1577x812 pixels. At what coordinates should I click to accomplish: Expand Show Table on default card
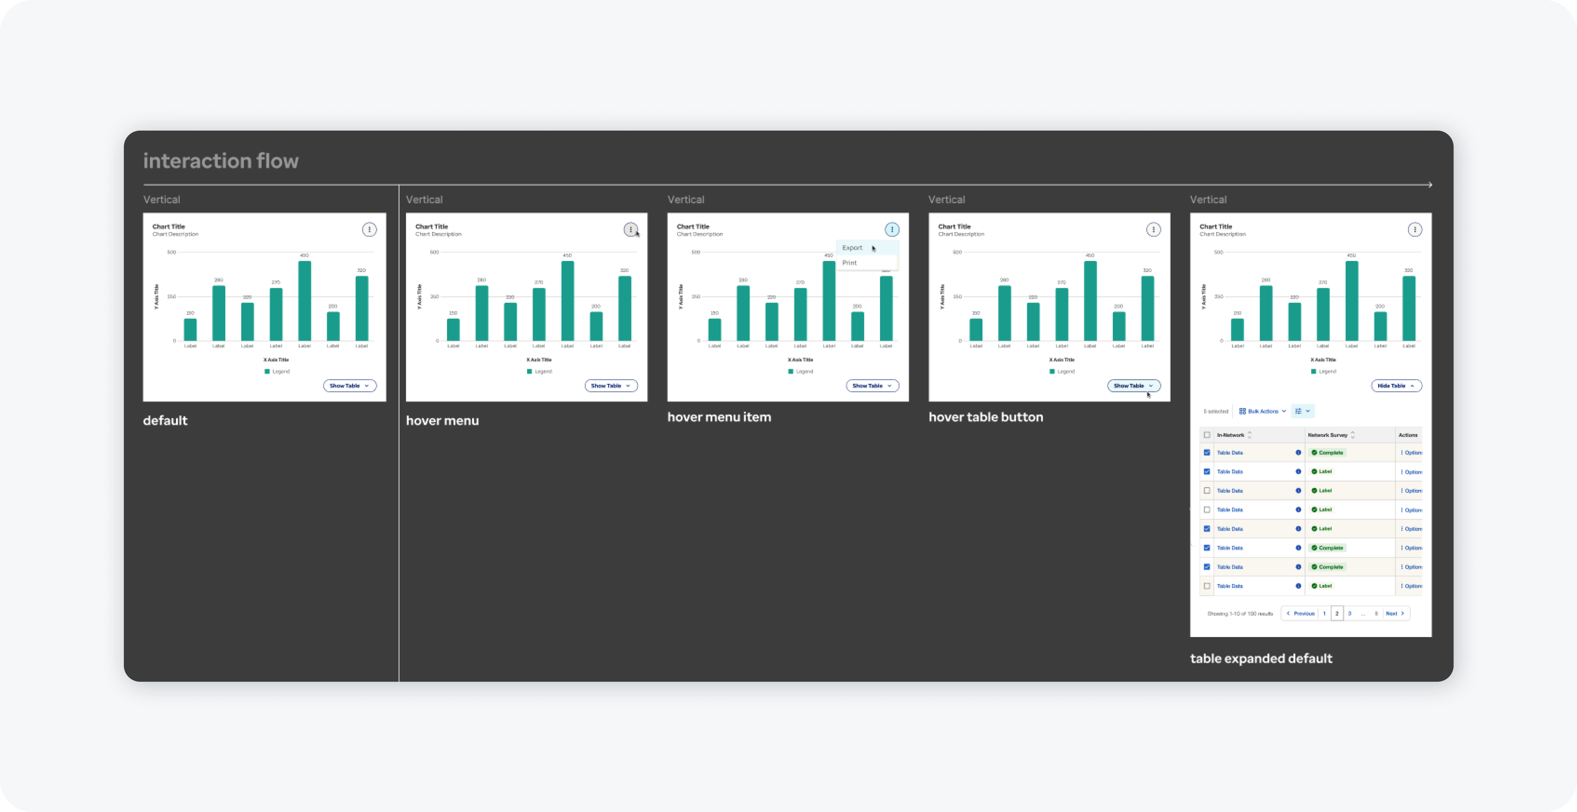pos(350,385)
